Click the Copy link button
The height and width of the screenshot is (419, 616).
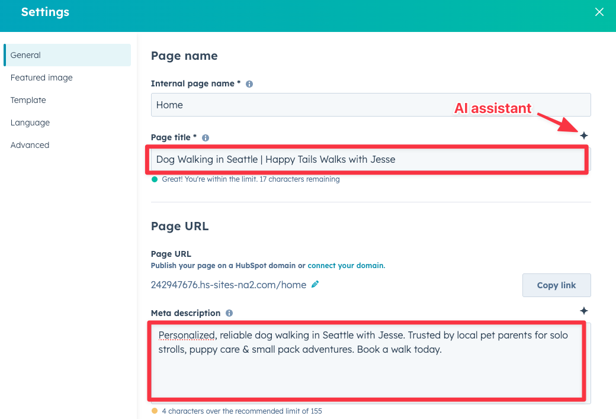(556, 285)
